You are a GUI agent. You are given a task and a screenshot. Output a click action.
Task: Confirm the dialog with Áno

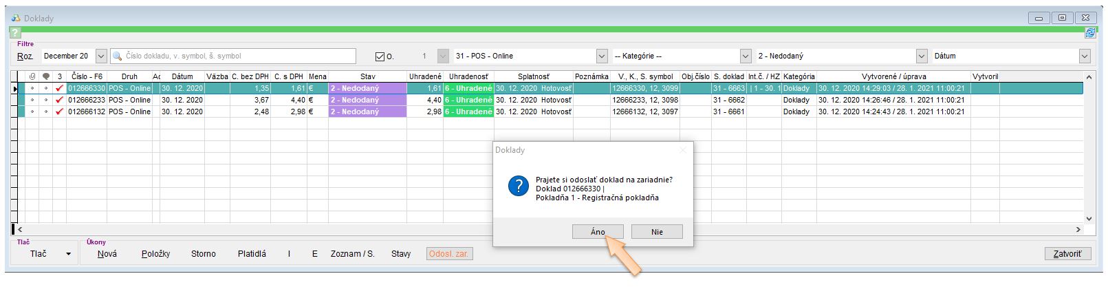[598, 232]
